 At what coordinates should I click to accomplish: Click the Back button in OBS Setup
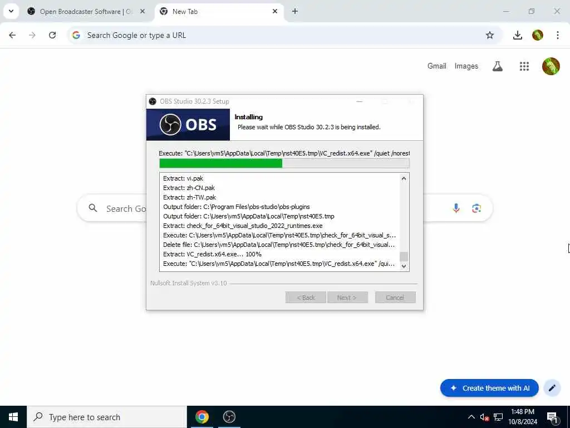pos(306,298)
